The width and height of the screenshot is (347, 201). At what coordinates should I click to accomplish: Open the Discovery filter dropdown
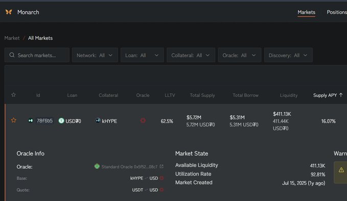click(x=288, y=55)
